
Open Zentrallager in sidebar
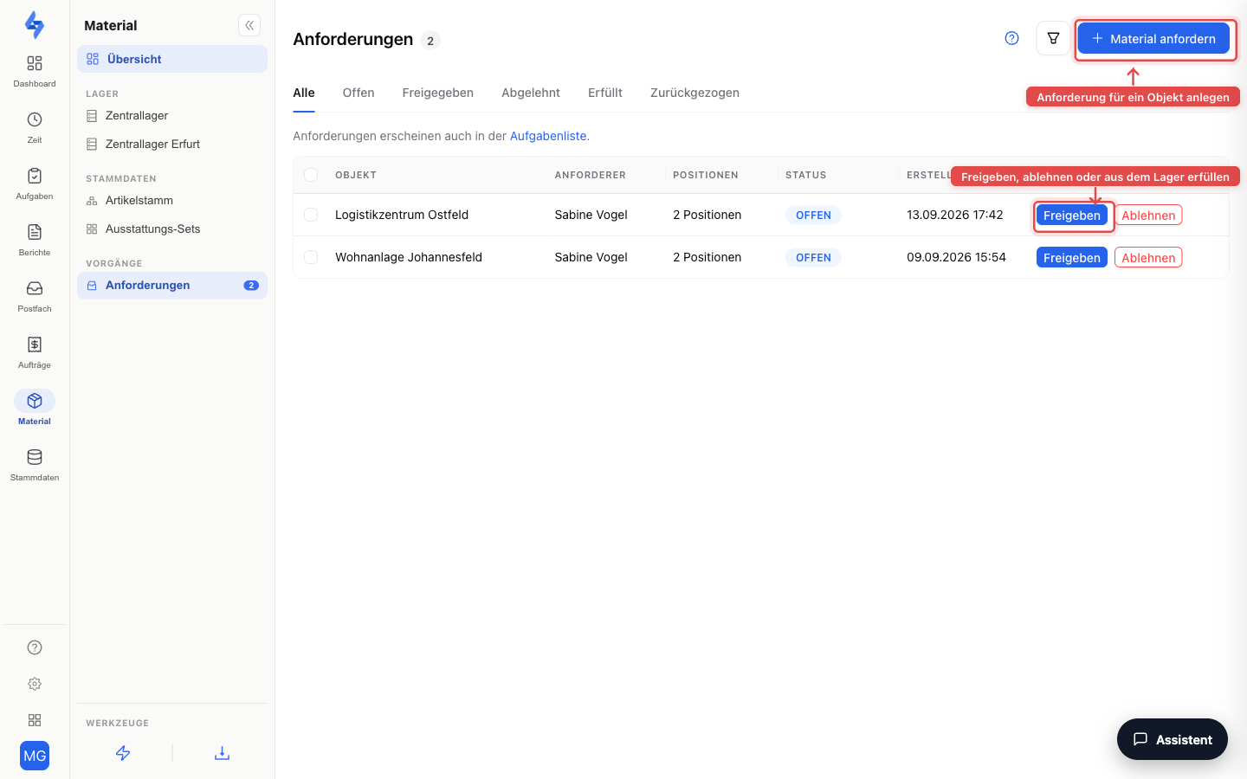coord(172,115)
